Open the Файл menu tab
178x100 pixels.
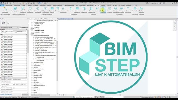[2, 6]
